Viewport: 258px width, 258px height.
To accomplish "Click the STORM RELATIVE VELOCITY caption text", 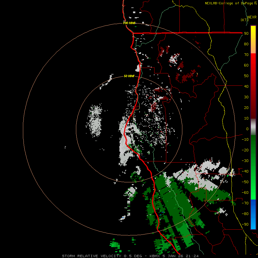I will [92, 256].
